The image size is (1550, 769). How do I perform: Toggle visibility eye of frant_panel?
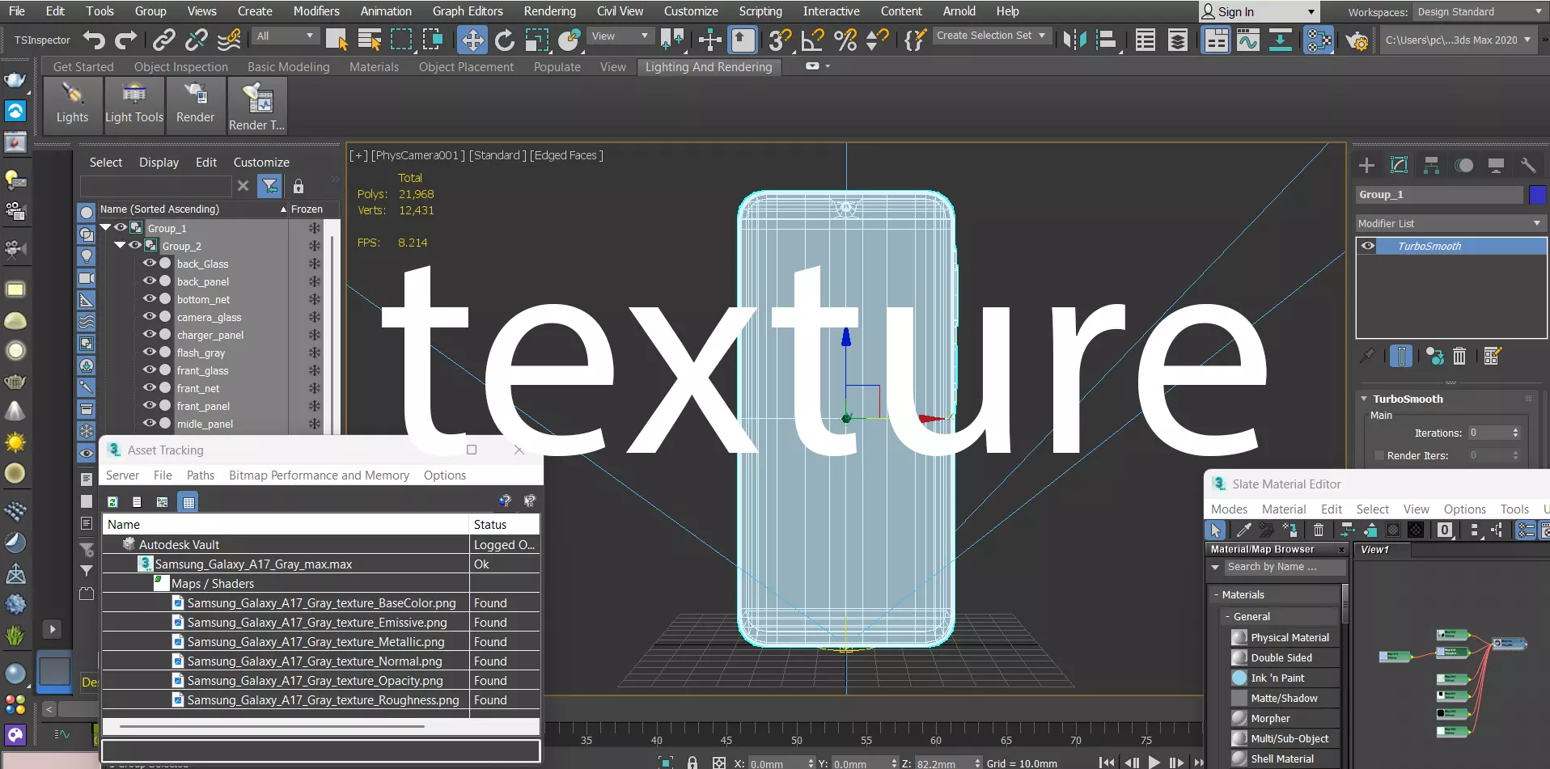click(x=150, y=405)
